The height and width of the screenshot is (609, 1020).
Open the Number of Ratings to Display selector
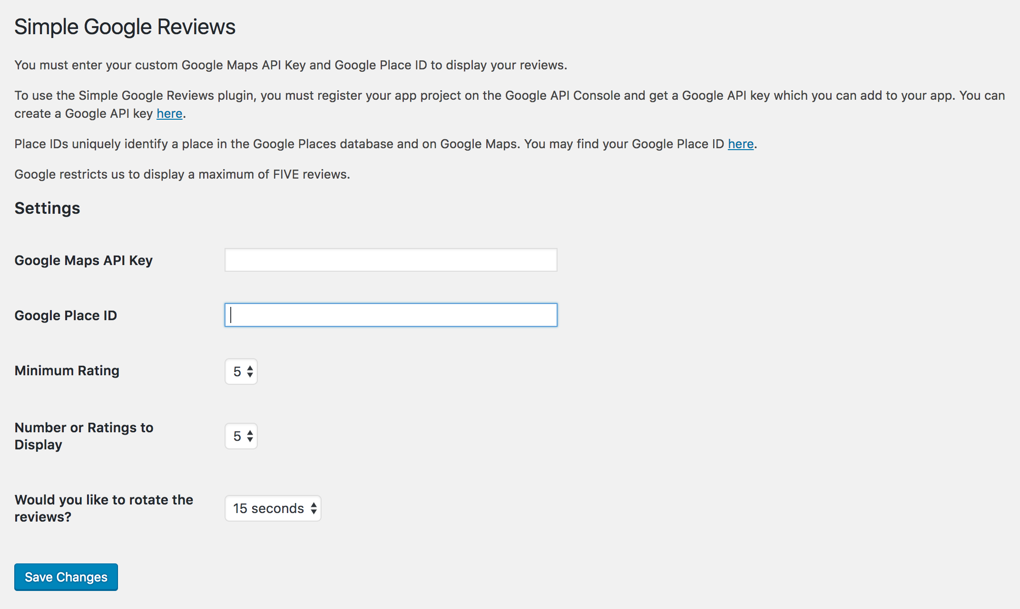(x=241, y=436)
